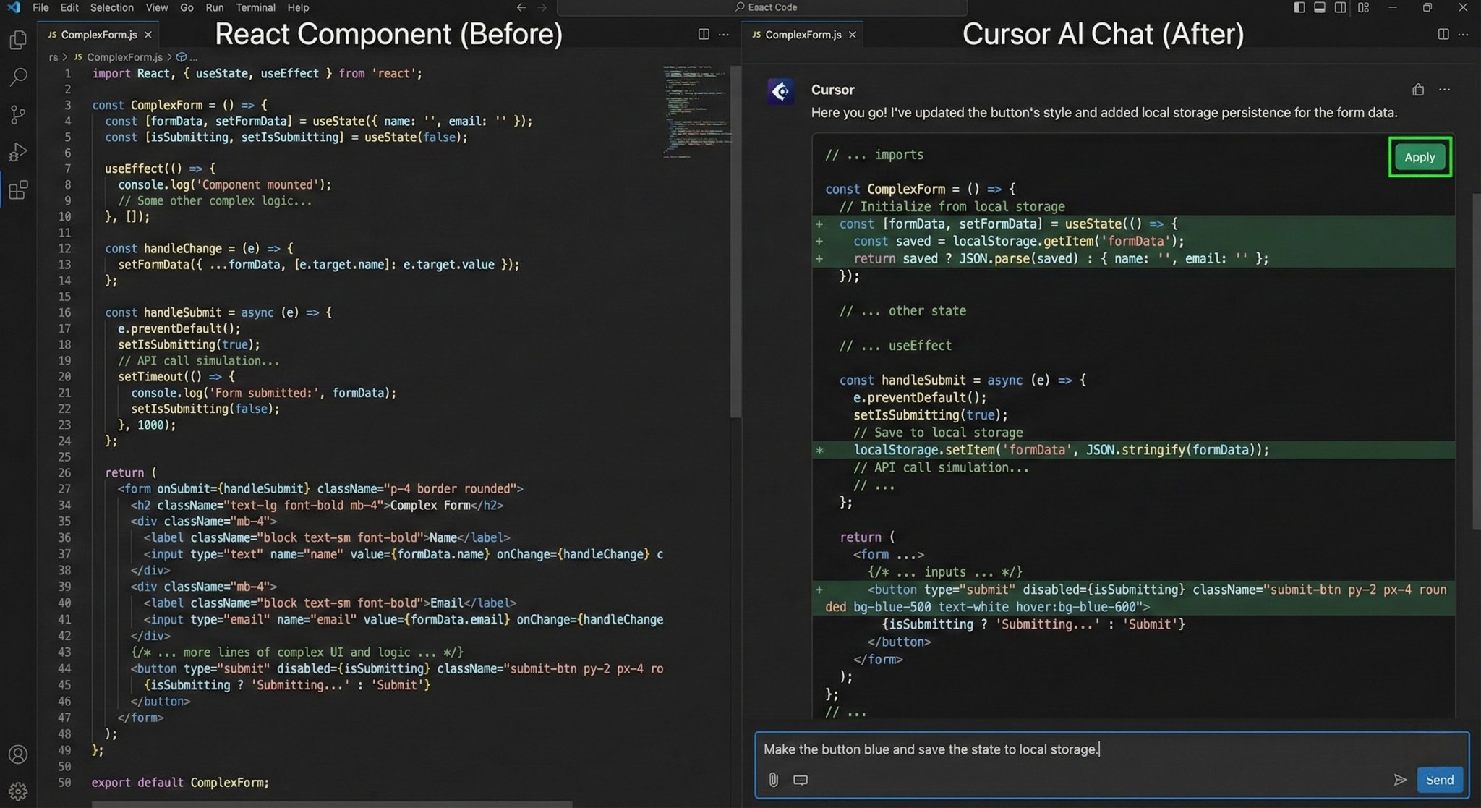Toggle the bottom panel layout button
The height and width of the screenshot is (808, 1481).
(1319, 7)
